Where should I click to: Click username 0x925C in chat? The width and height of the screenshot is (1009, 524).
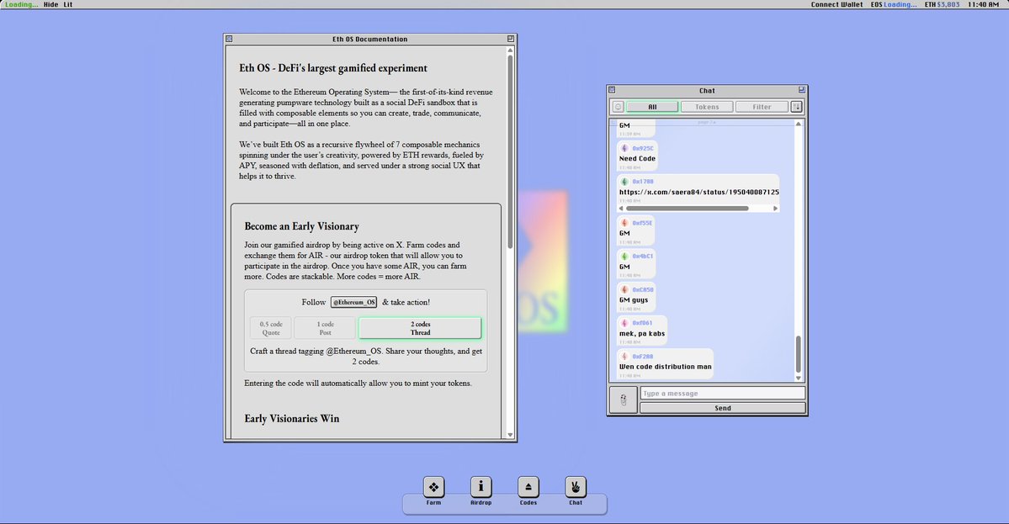click(x=642, y=149)
